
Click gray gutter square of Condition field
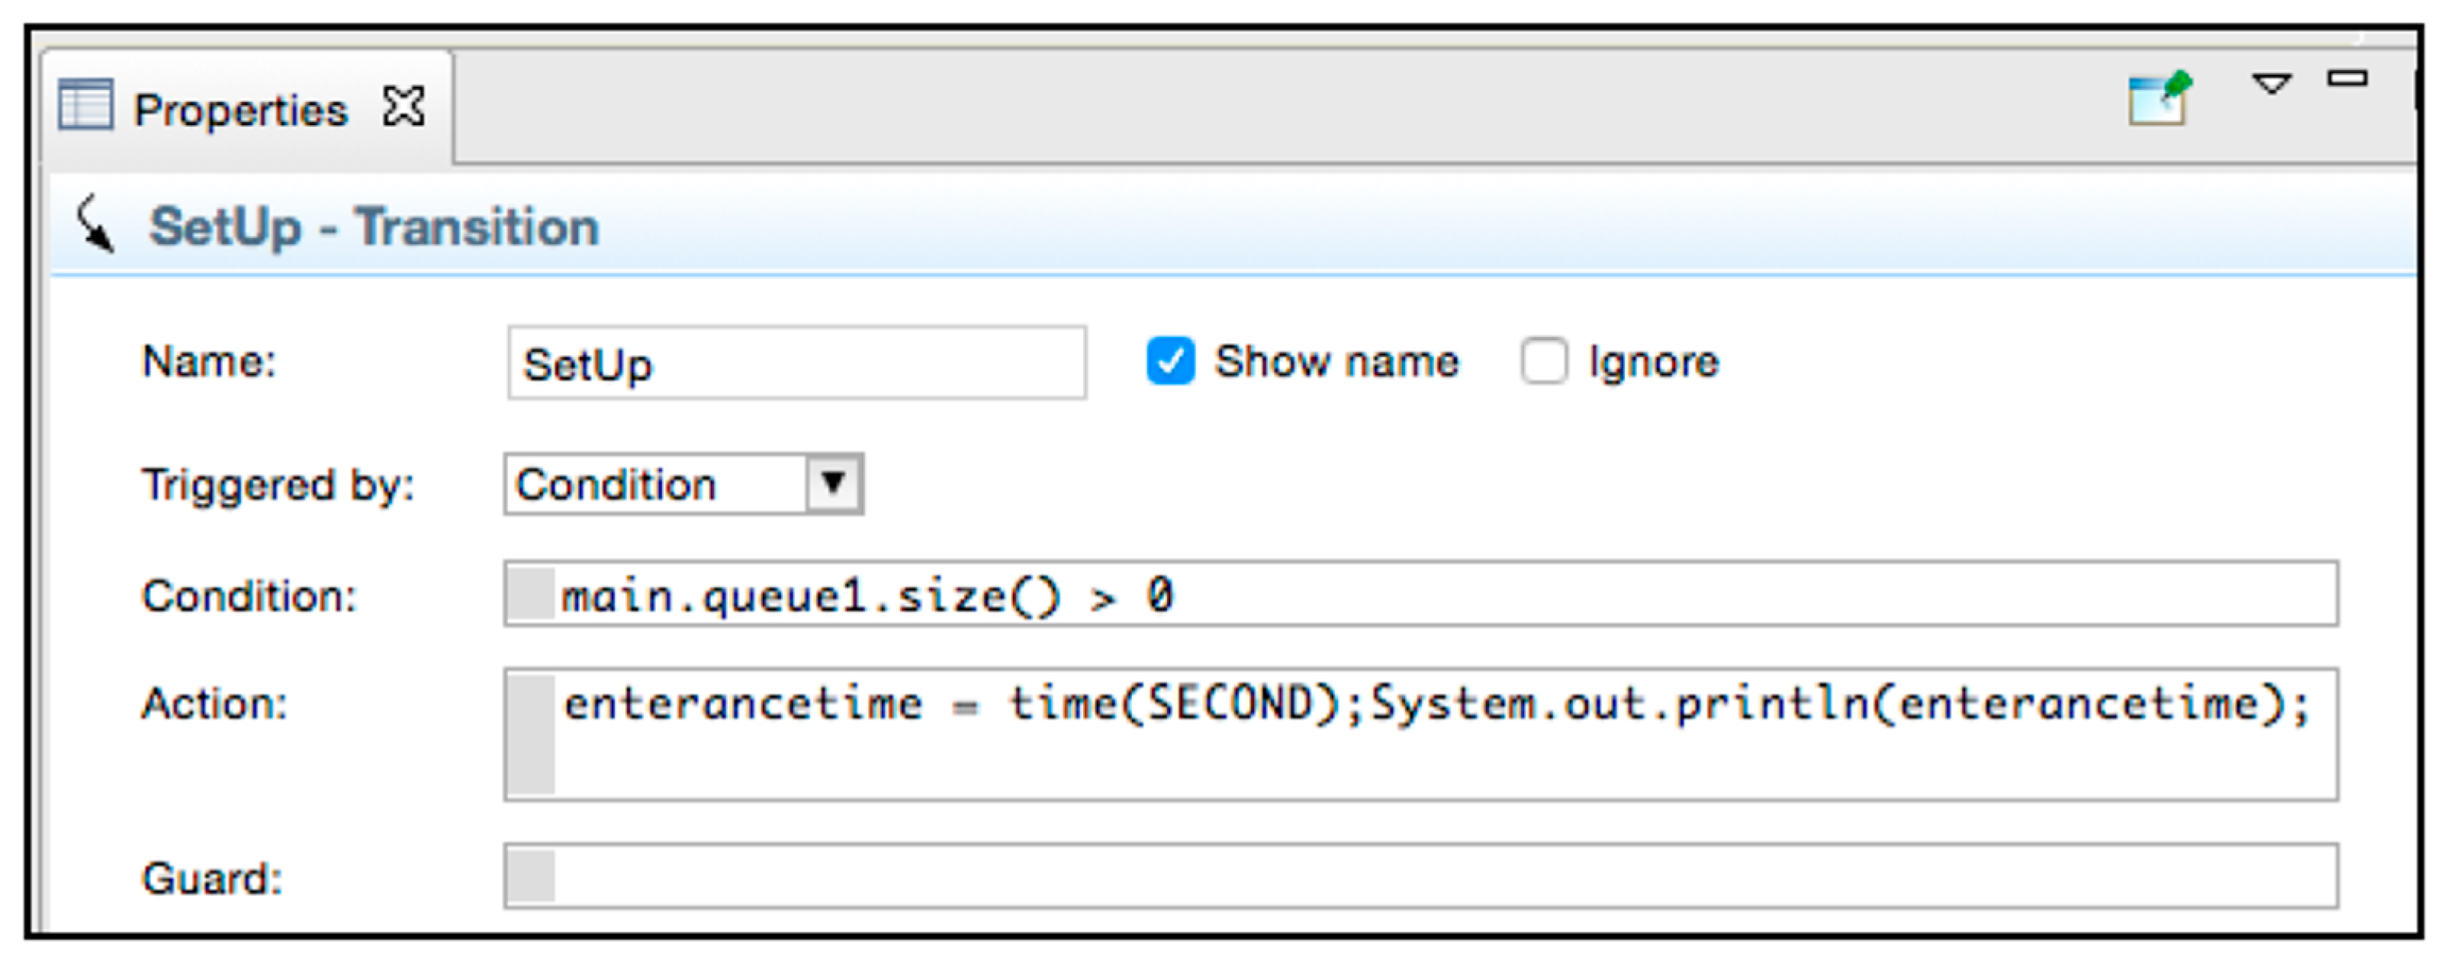(530, 595)
